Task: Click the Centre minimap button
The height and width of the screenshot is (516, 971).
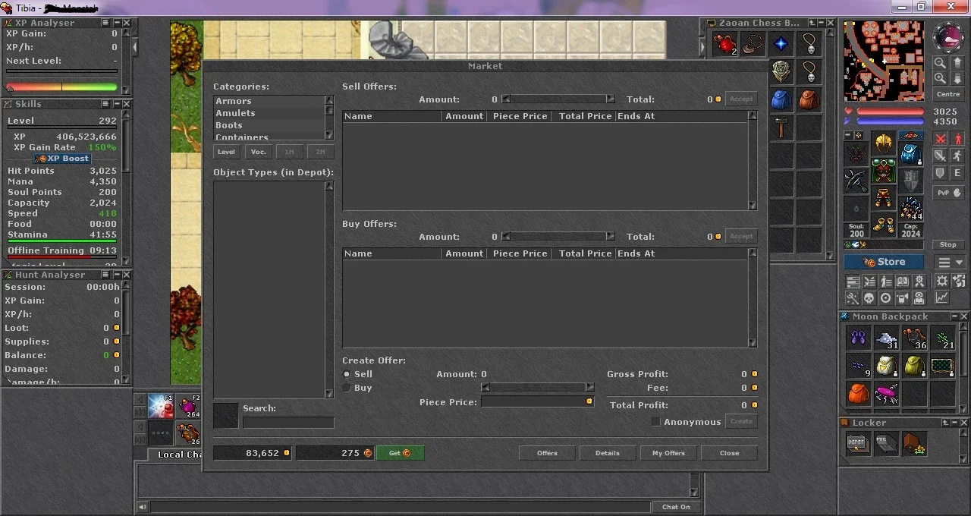Action: pyautogui.click(x=948, y=94)
